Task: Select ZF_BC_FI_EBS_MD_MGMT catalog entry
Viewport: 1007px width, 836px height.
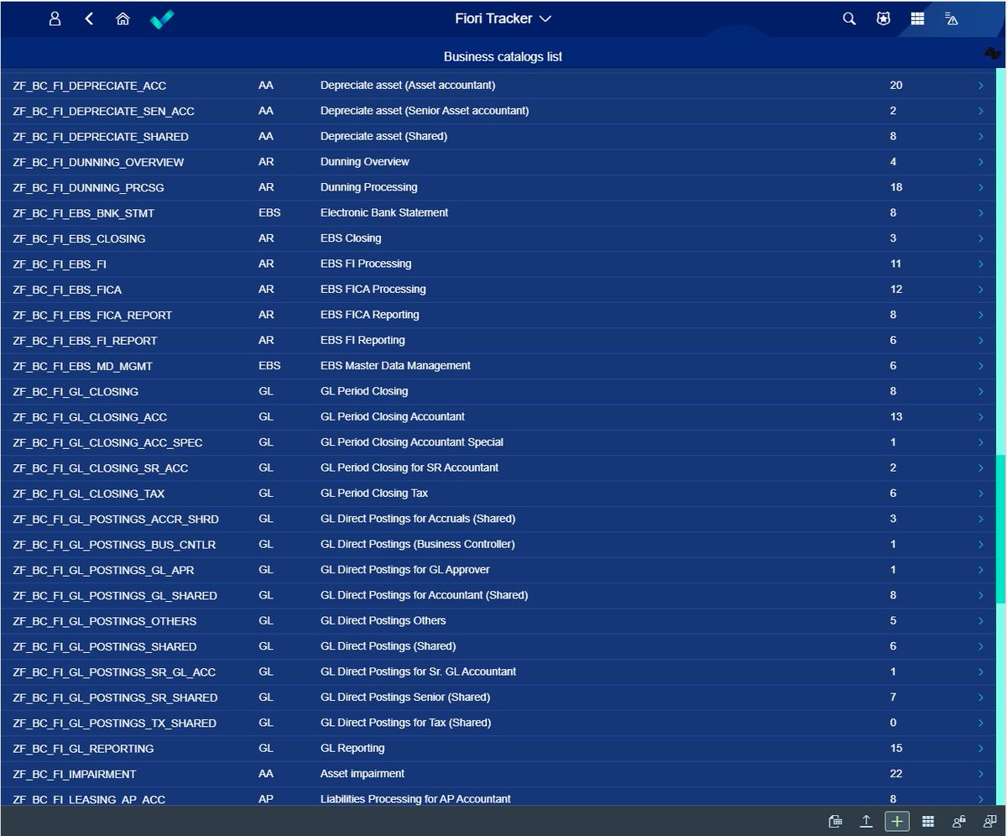Action: 83,366
